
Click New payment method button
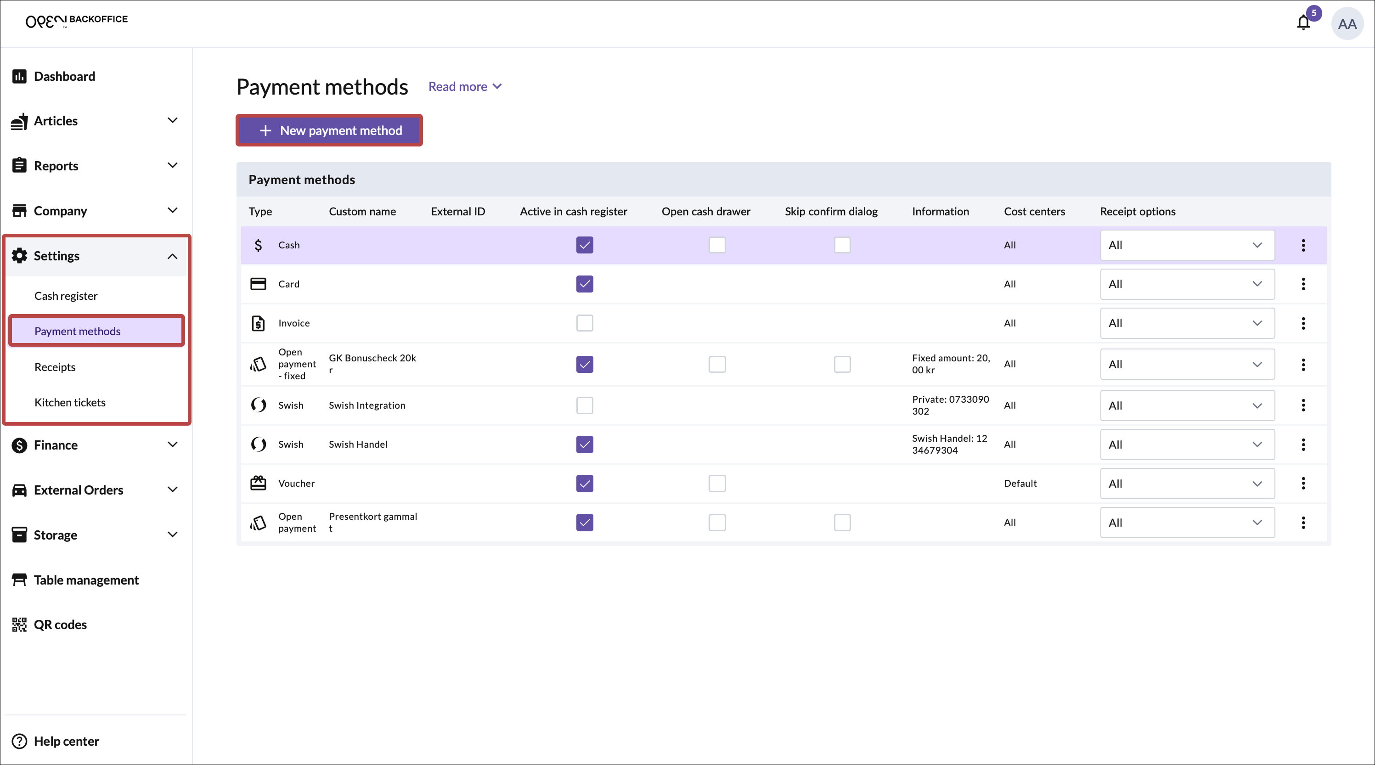329,130
